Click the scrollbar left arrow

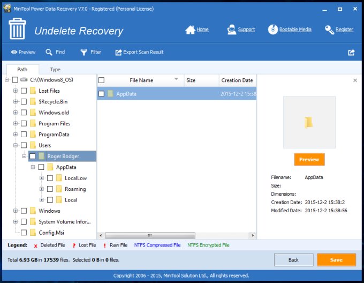point(101,236)
